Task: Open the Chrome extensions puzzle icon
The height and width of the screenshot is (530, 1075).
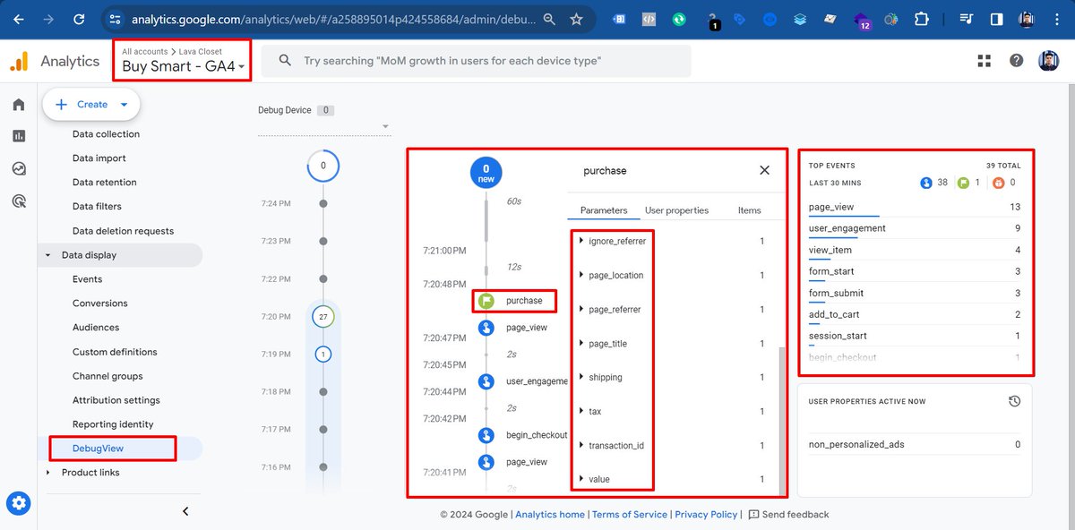Action: click(x=921, y=19)
